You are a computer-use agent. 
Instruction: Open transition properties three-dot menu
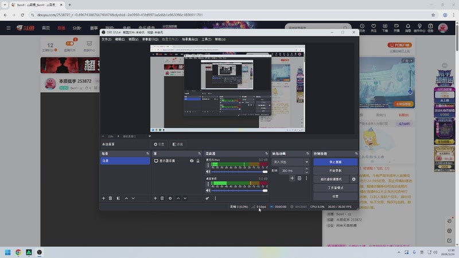[x=306, y=178]
